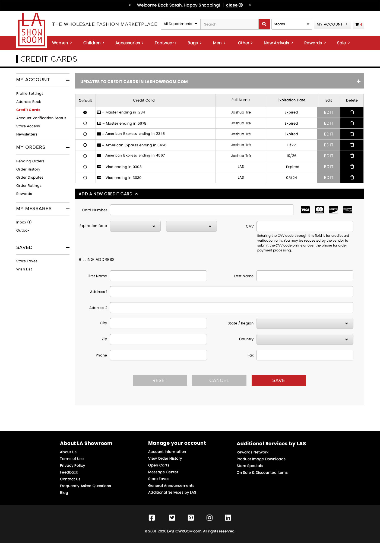Open the Footwear navigation menu
The image size is (380, 543).
point(165,43)
